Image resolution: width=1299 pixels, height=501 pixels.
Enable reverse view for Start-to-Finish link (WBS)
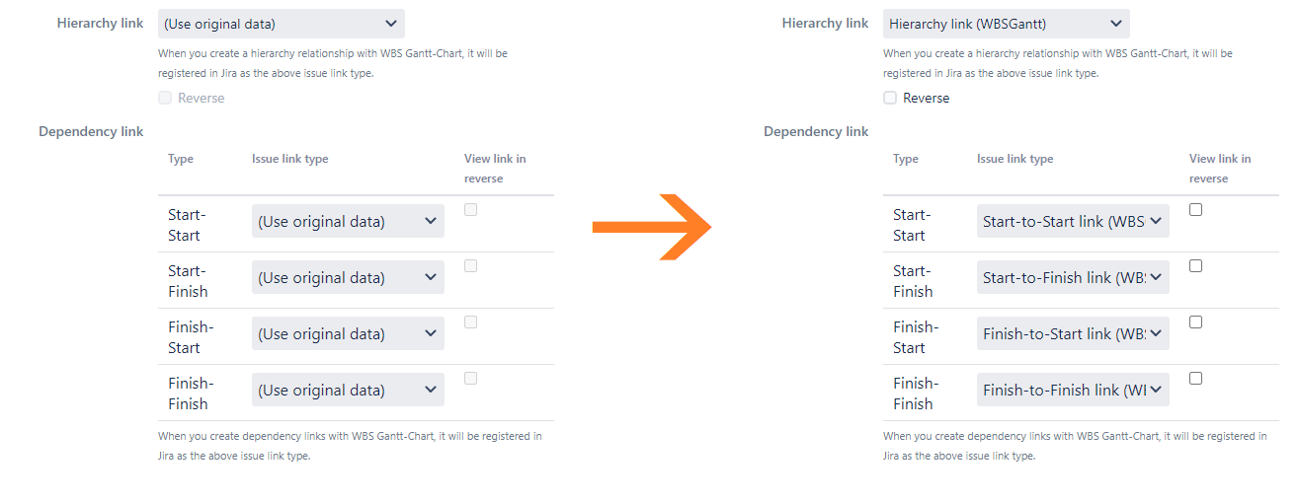tap(1196, 266)
